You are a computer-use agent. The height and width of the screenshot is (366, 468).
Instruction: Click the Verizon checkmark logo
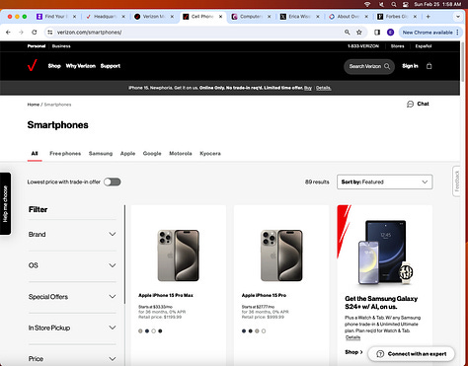click(x=33, y=65)
